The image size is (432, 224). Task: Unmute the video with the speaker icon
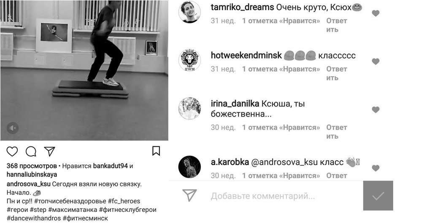tap(12, 128)
